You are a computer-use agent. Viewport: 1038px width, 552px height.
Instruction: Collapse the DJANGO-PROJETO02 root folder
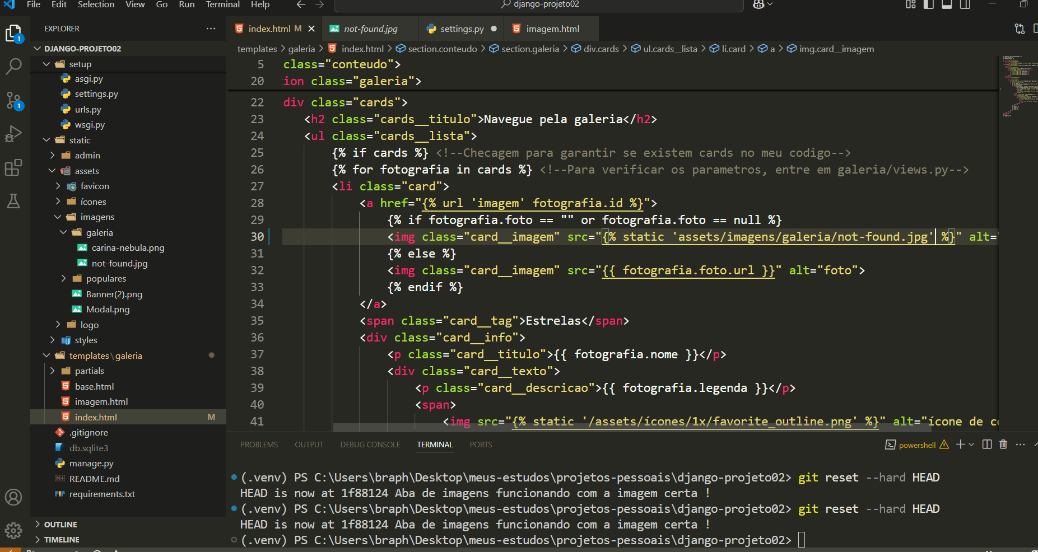[x=128, y=49]
